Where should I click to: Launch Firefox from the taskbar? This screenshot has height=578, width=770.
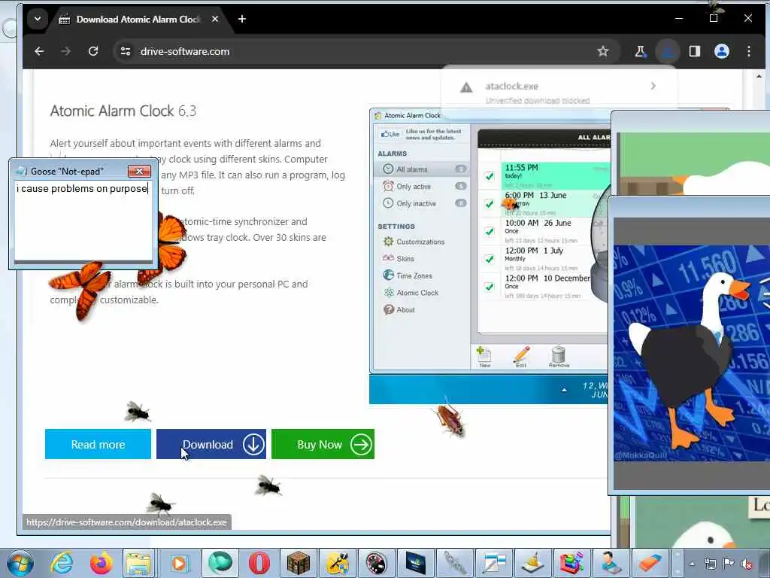[x=102, y=563]
